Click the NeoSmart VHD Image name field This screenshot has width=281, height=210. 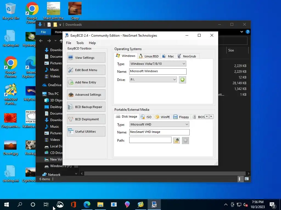[x=159, y=132]
